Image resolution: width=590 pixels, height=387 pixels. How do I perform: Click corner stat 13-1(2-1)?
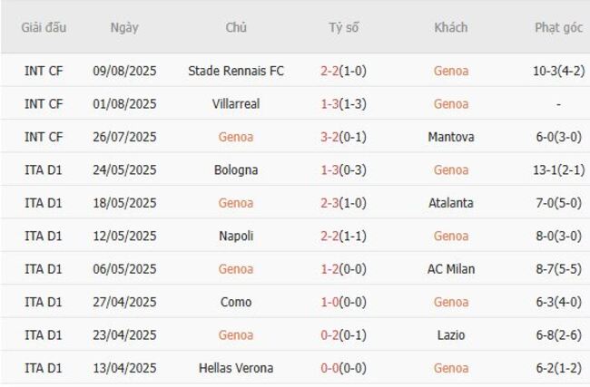click(x=558, y=170)
